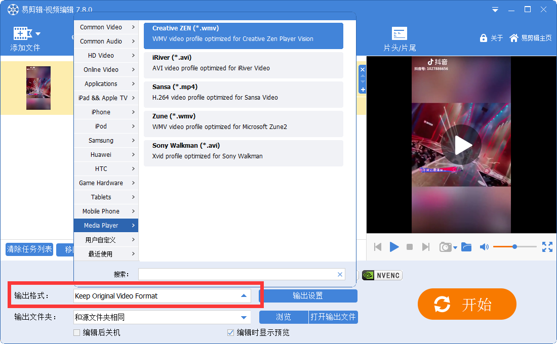Play the video with the small blue play button
The width and height of the screenshot is (557, 344).
(x=394, y=247)
